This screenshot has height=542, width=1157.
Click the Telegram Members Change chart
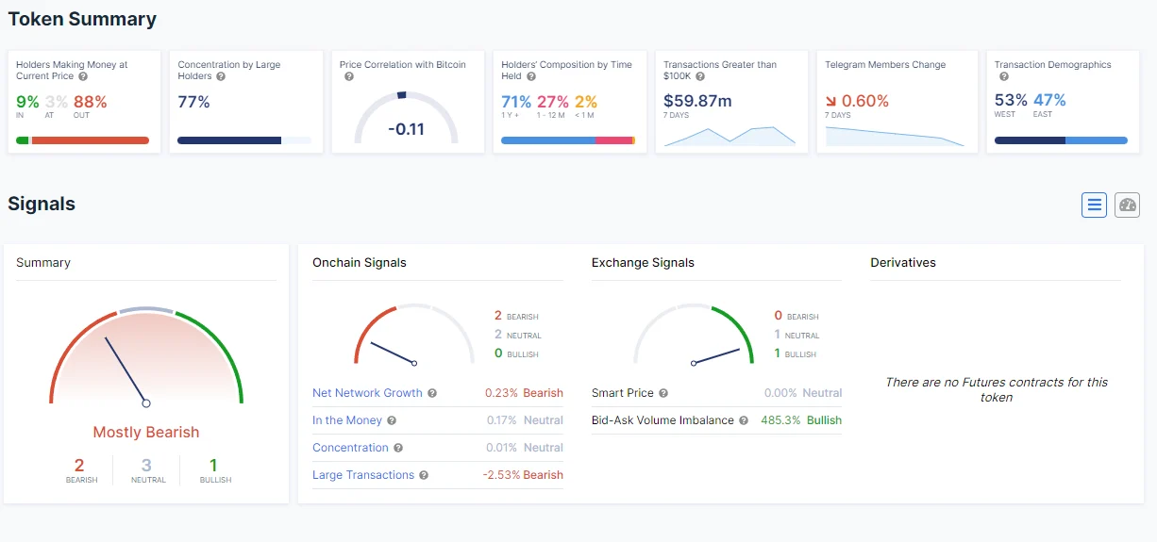coord(895,137)
